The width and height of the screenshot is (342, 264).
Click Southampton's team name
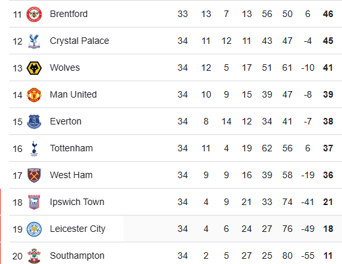77,255
